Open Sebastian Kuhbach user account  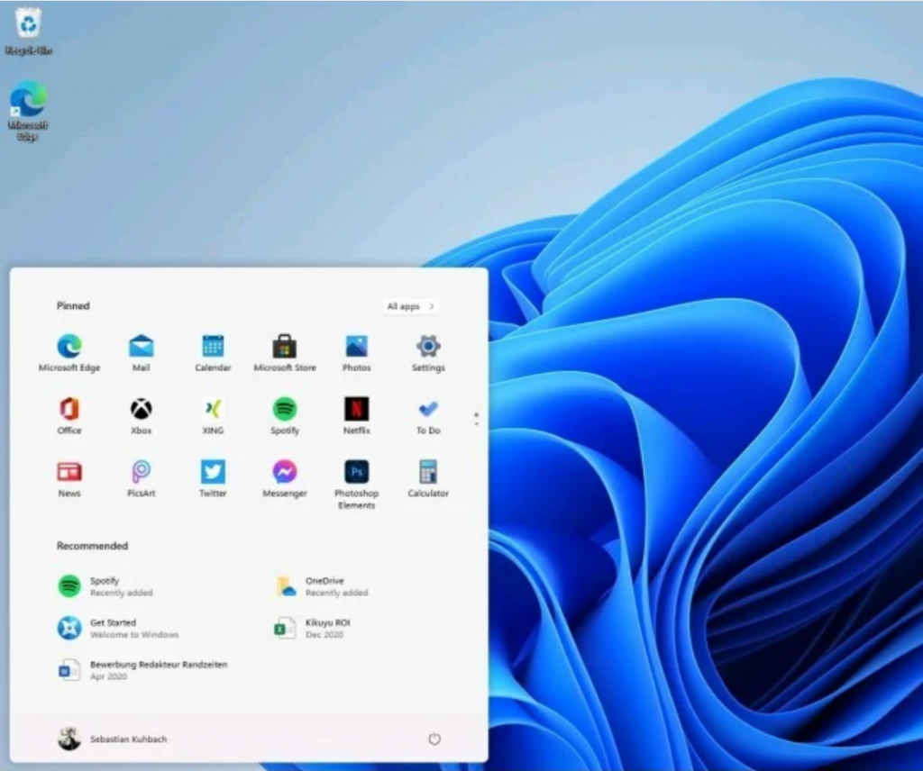click(x=113, y=739)
